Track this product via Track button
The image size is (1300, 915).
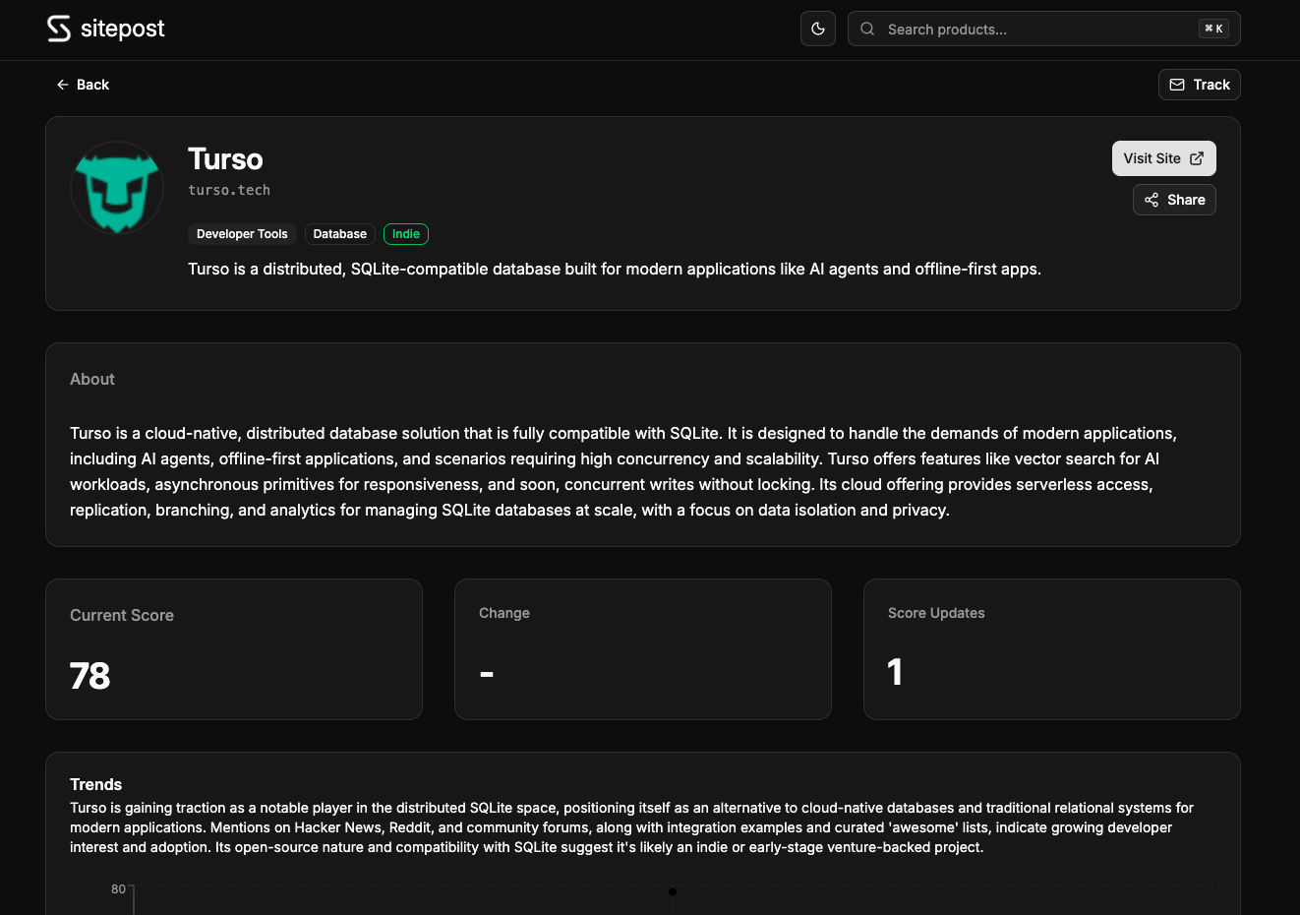click(x=1200, y=85)
